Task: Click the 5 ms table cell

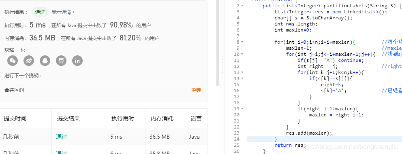Action: [x=116, y=137]
